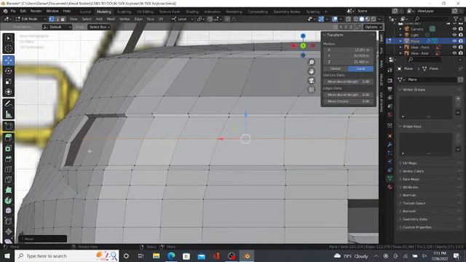Collapse the Shape Keys panel
Viewport: 466px width, 262px height.
point(400,126)
